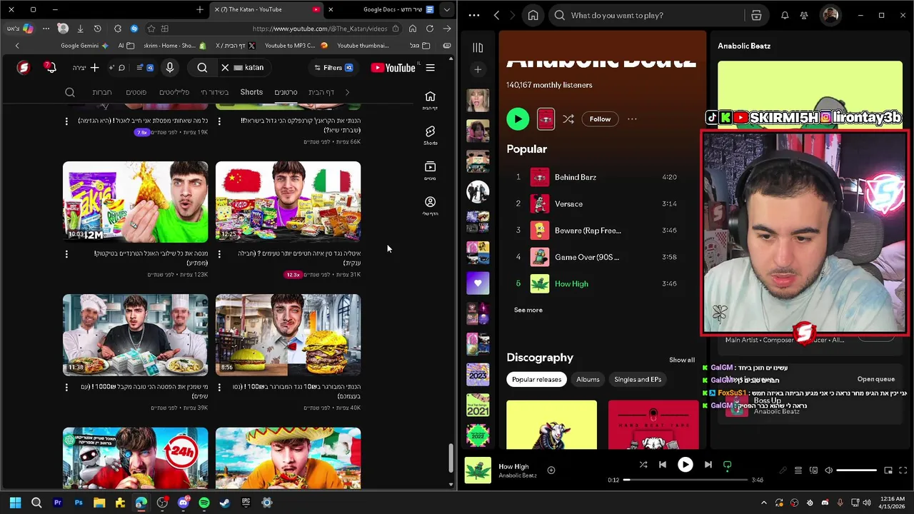Open the Takis snacks video thumbnail
This screenshot has width=914, height=514.
coord(136,202)
